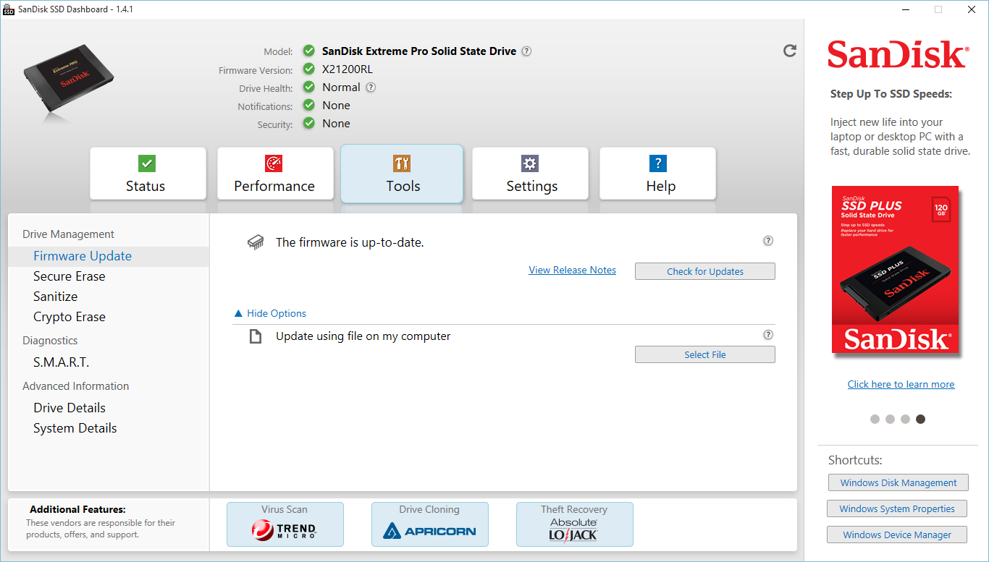This screenshot has height=562, width=989.
Task: Open Sanitize in Drive Management
Action: click(55, 297)
